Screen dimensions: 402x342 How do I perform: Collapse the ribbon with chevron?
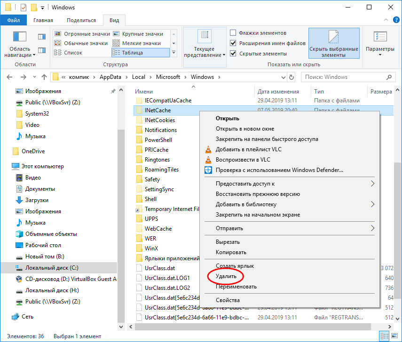pos(386,20)
